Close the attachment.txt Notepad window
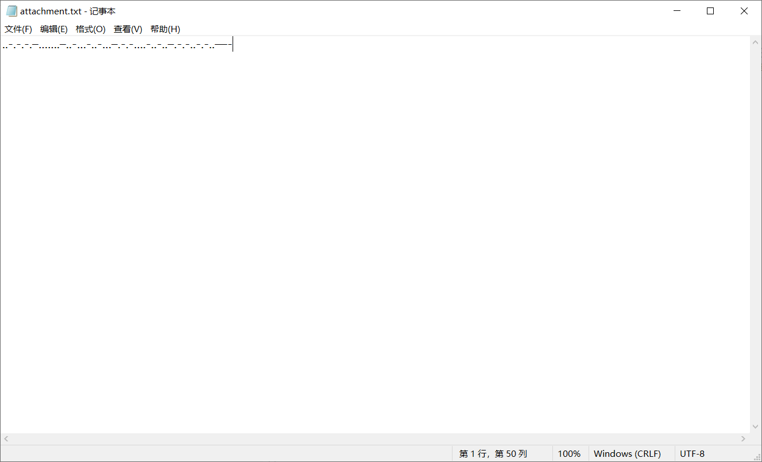Viewport: 762px width, 462px height. pos(744,11)
